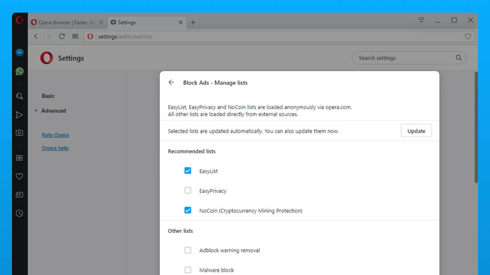Switch to the Opera Browser tab
The width and height of the screenshot is (490, 275).
pyautogui.click(x=63, y=23)
